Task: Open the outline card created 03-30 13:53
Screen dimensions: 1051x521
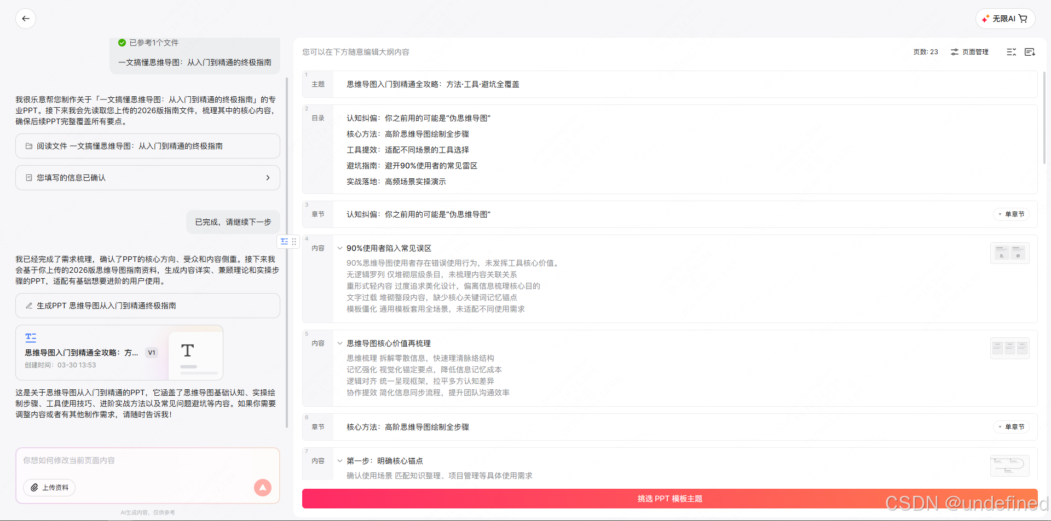Action: [x=119, y=353]
